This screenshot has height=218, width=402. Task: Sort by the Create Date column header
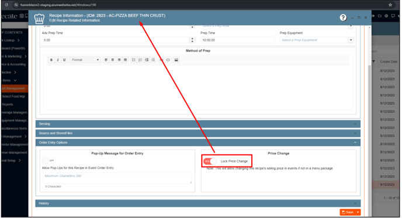[389, 61]
